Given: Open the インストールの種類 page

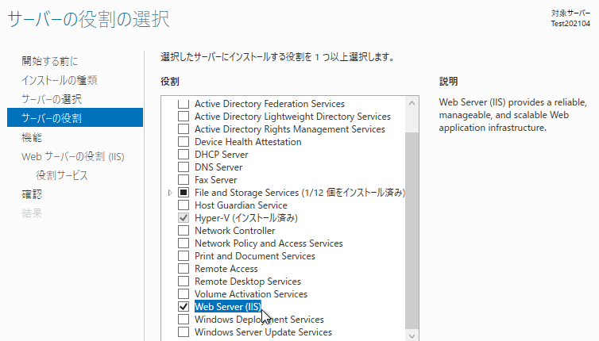Looking at the screenshot, I should pos(60,80).
